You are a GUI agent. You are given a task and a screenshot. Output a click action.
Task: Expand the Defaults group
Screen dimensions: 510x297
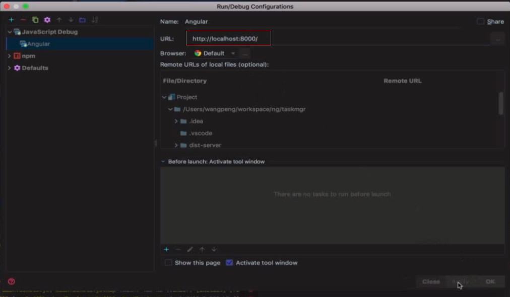pyautogui.click(x=10, y=68)
